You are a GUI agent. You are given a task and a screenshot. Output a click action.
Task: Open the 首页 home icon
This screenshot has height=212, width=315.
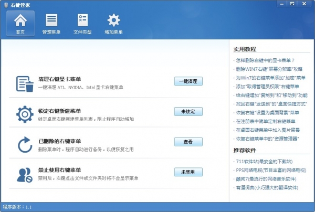coord(20,24)
